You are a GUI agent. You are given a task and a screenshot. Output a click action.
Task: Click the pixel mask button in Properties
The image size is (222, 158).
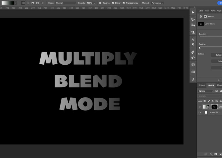point(205,17)
